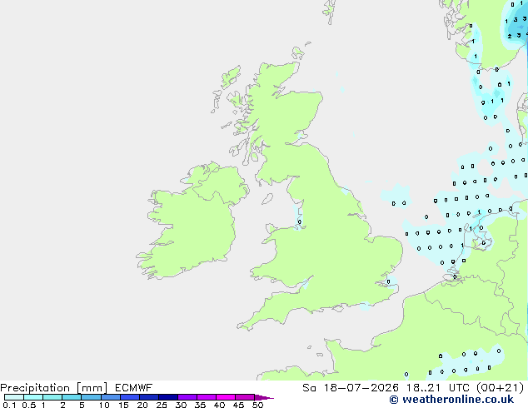The width and height of the screenshot is (528, 408).
Task: Click the '0.1' legend scale value
Action: 9,405
